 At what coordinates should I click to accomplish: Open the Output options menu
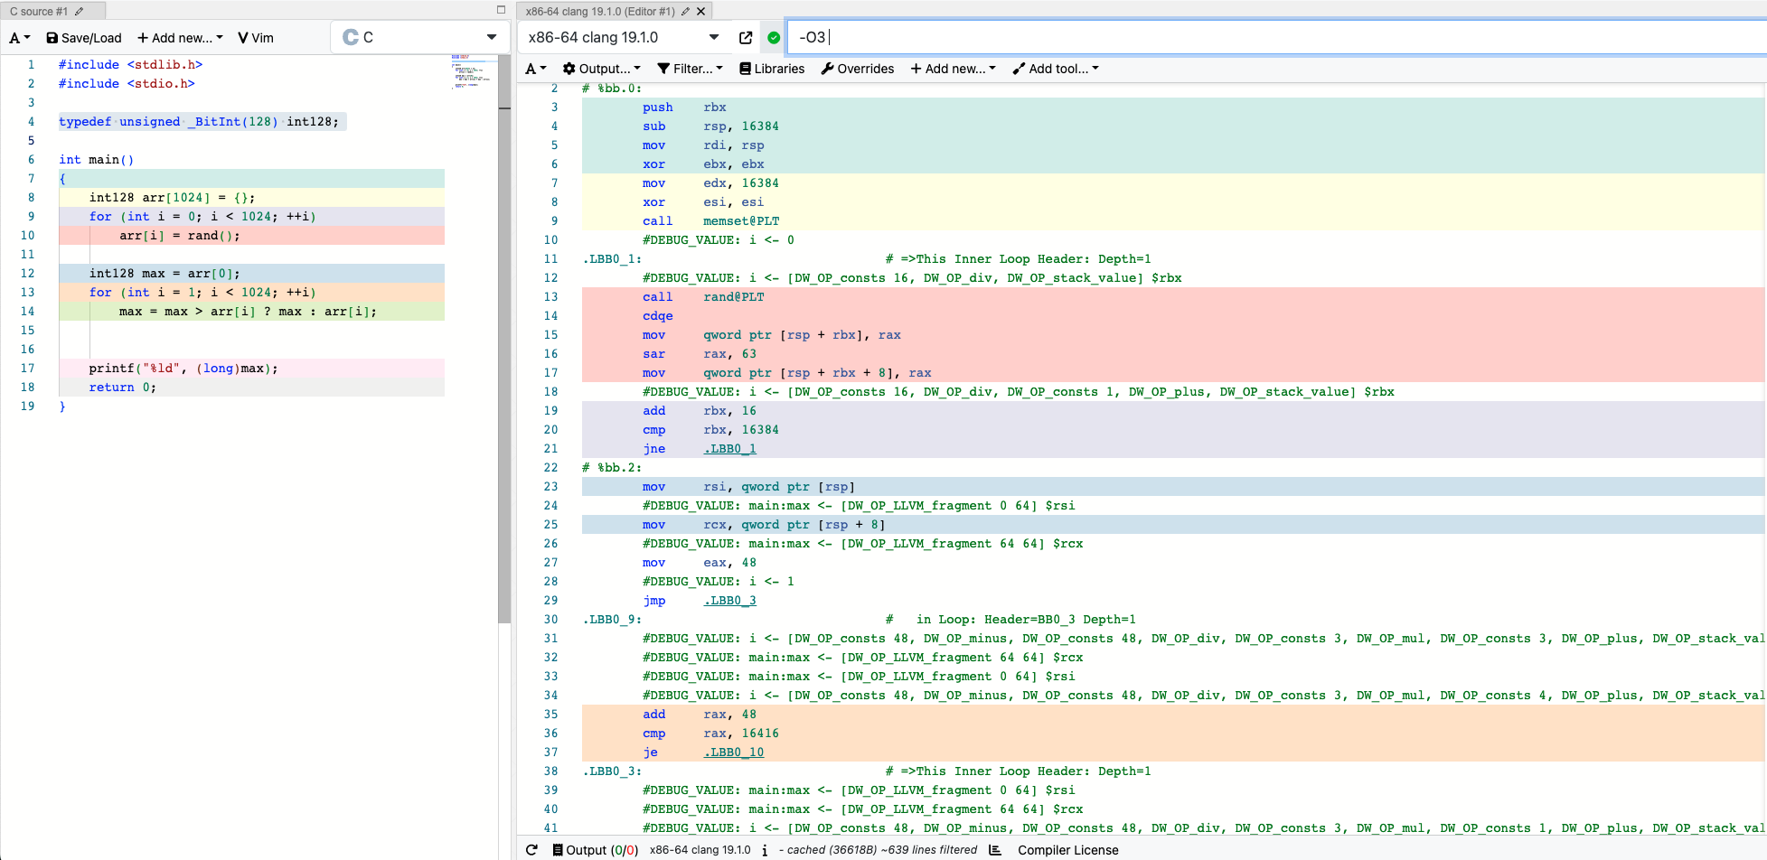coord(601,69)
